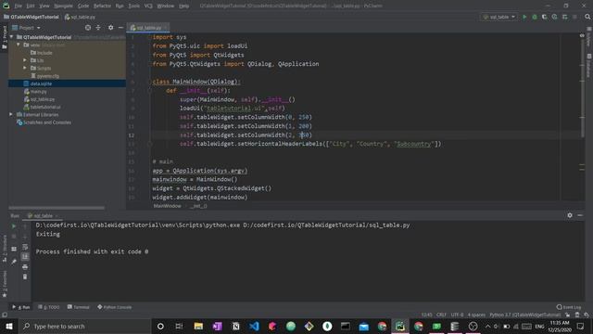The height and width of the screenshot is (334, 593).
Task: Open Visual Studio Code from the taskbar
Action: (254, 326)
